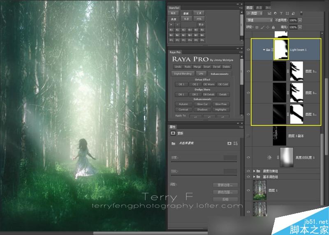329x235 pixels.
Task: Hide the 基本调色组 group
Action: 248,177
